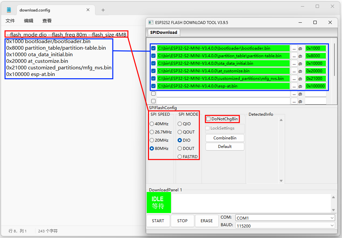The height and width of the screenshot is (238, 342).
Task: Click browse button for bootloader.bin row
Action: [x=294, y=48]
